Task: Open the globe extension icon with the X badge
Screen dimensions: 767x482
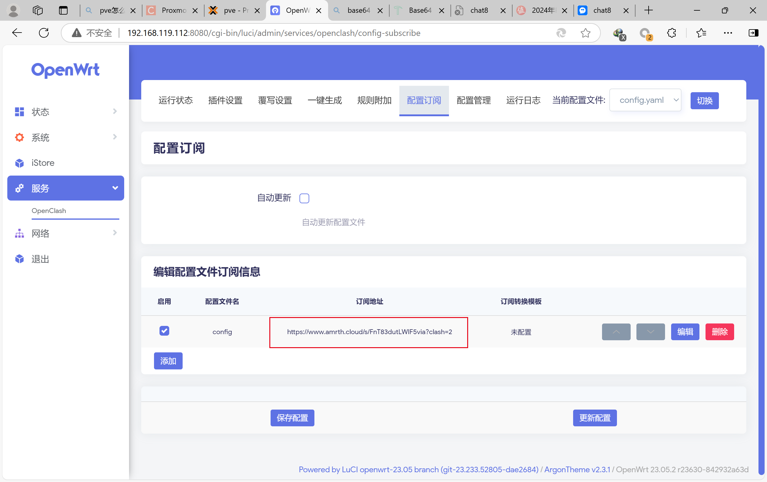Action: [x=619, y=33]
